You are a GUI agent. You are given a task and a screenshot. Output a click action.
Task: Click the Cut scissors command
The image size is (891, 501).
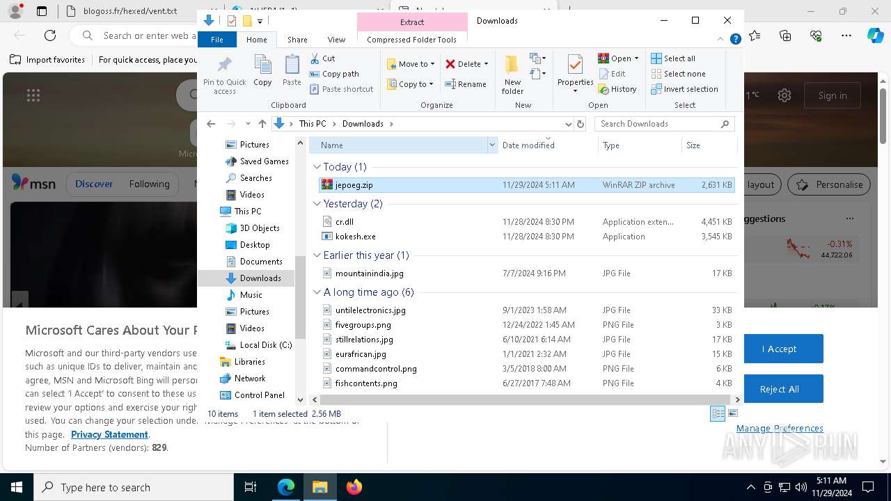[322, 58]
